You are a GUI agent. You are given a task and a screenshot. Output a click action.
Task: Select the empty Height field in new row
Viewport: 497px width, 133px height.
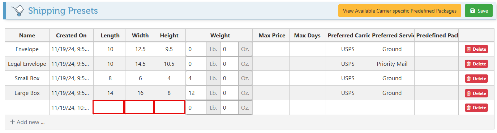(170, 107)
